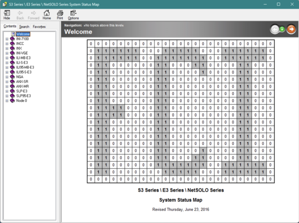Click the grey previous-topic arrow button
Screen dimensions: 299x223
point(275,29)
